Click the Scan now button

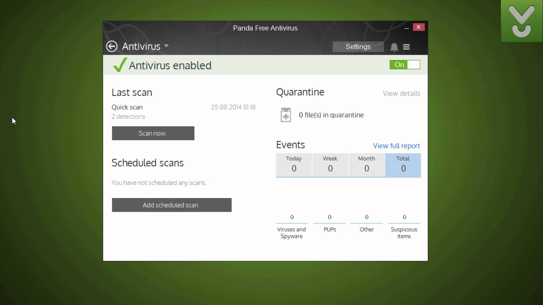coord(153,133)
